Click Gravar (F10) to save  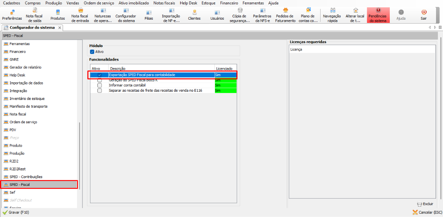tap(16, 212)
